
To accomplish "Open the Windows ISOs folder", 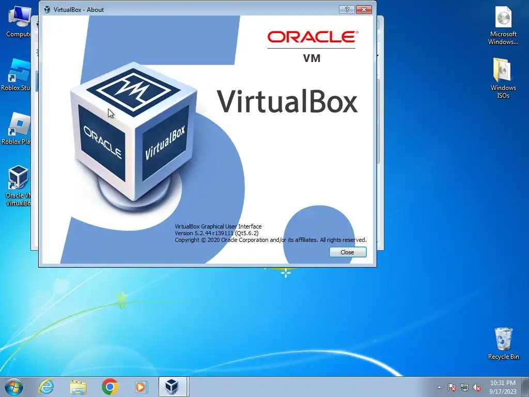I will (x=503, y=79).
